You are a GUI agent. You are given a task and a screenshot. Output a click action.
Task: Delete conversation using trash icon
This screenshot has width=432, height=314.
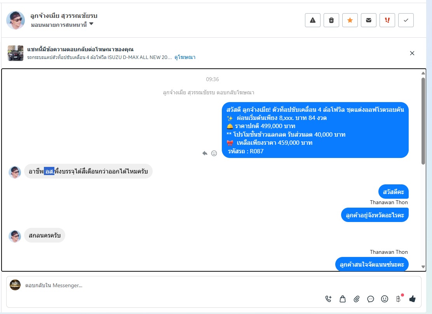[x=331, y=20]
